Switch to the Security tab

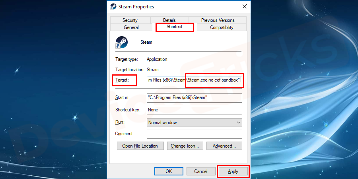click(130, 20)
